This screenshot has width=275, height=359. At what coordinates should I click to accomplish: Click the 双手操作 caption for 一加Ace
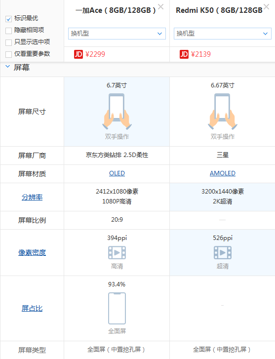click(117, 137)
